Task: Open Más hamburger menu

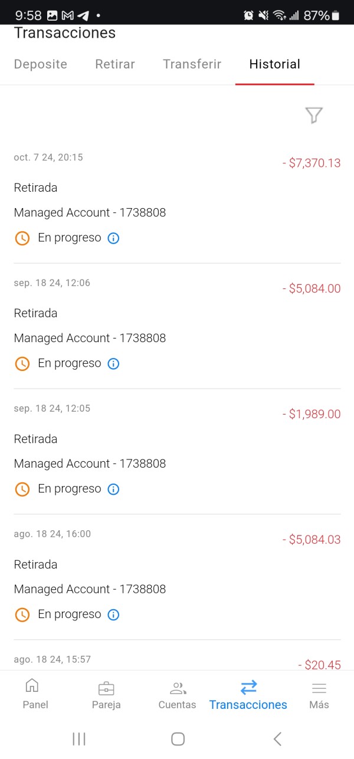Action: click(319, 688)
